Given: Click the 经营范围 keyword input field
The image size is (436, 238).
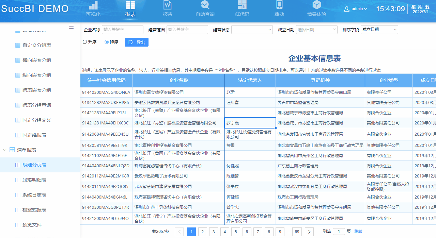Looking at the screenshot, I should coord(187,30).
